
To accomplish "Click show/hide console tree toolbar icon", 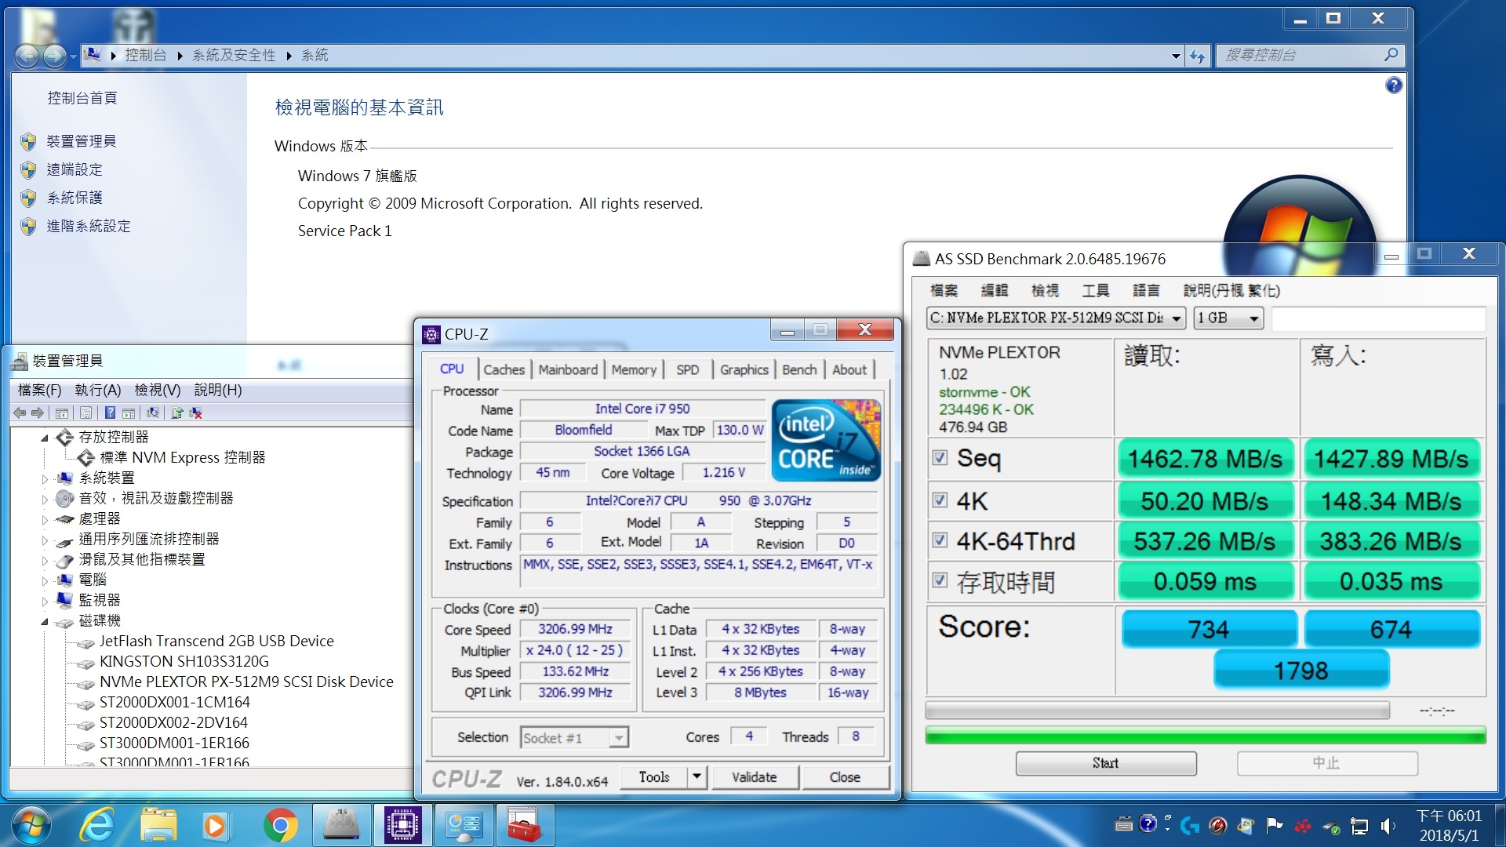I will click(x=62, y=413).
